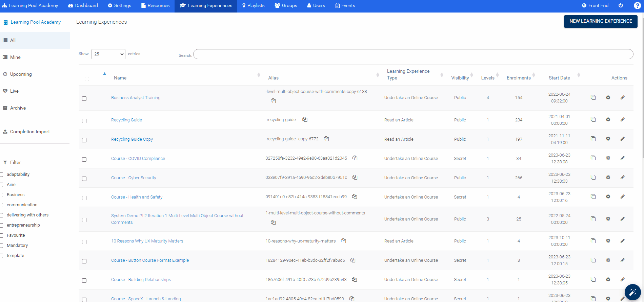This screenshot has width=644, height=302.
Task: Open the Show entries dropdown
Action: 108,54
